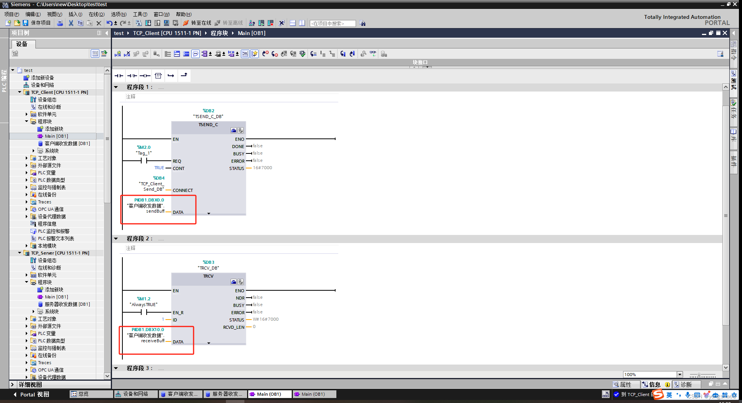Open the 100% zoom dropdown

pos(680,375)
